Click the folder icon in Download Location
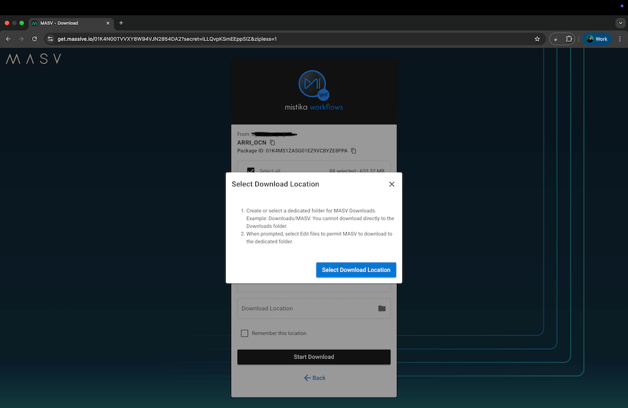This screenshot has height=408, width=628. pos(382,308)
